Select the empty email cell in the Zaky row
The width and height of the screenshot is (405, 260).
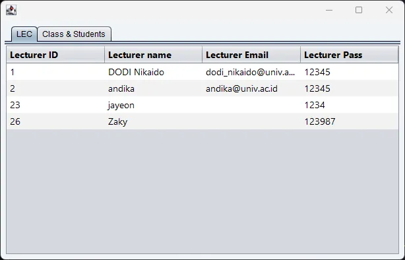(251, 121)
